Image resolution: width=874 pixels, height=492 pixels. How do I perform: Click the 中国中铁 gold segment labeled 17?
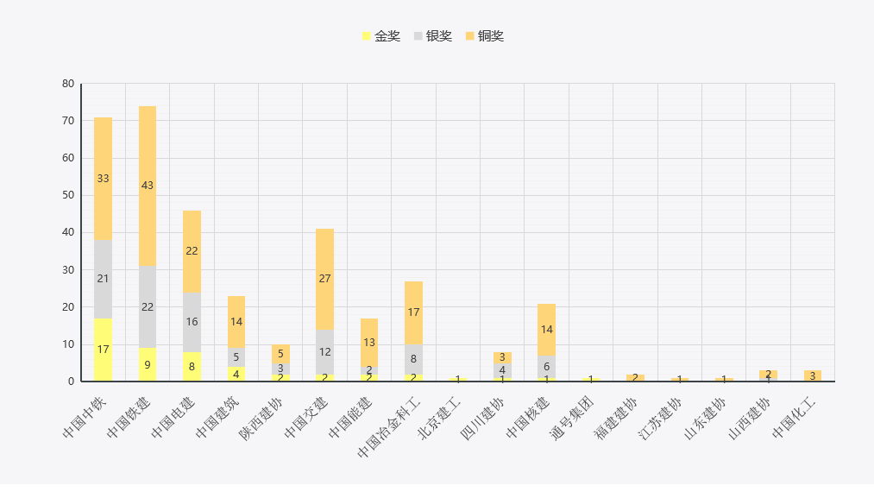pos(103,350)
